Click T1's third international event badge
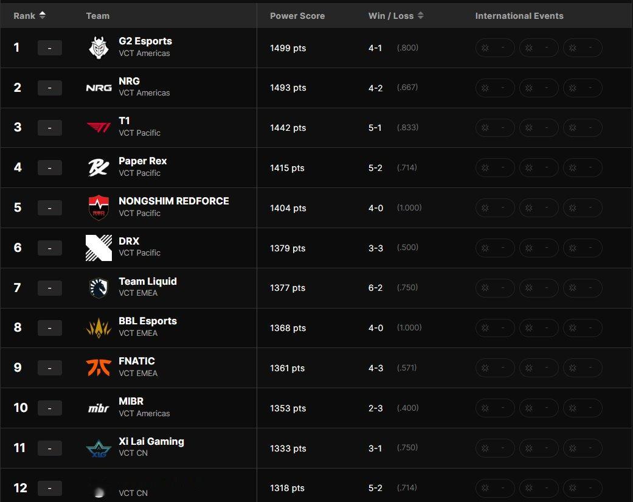The image size is (633, 502). (582, 128)
